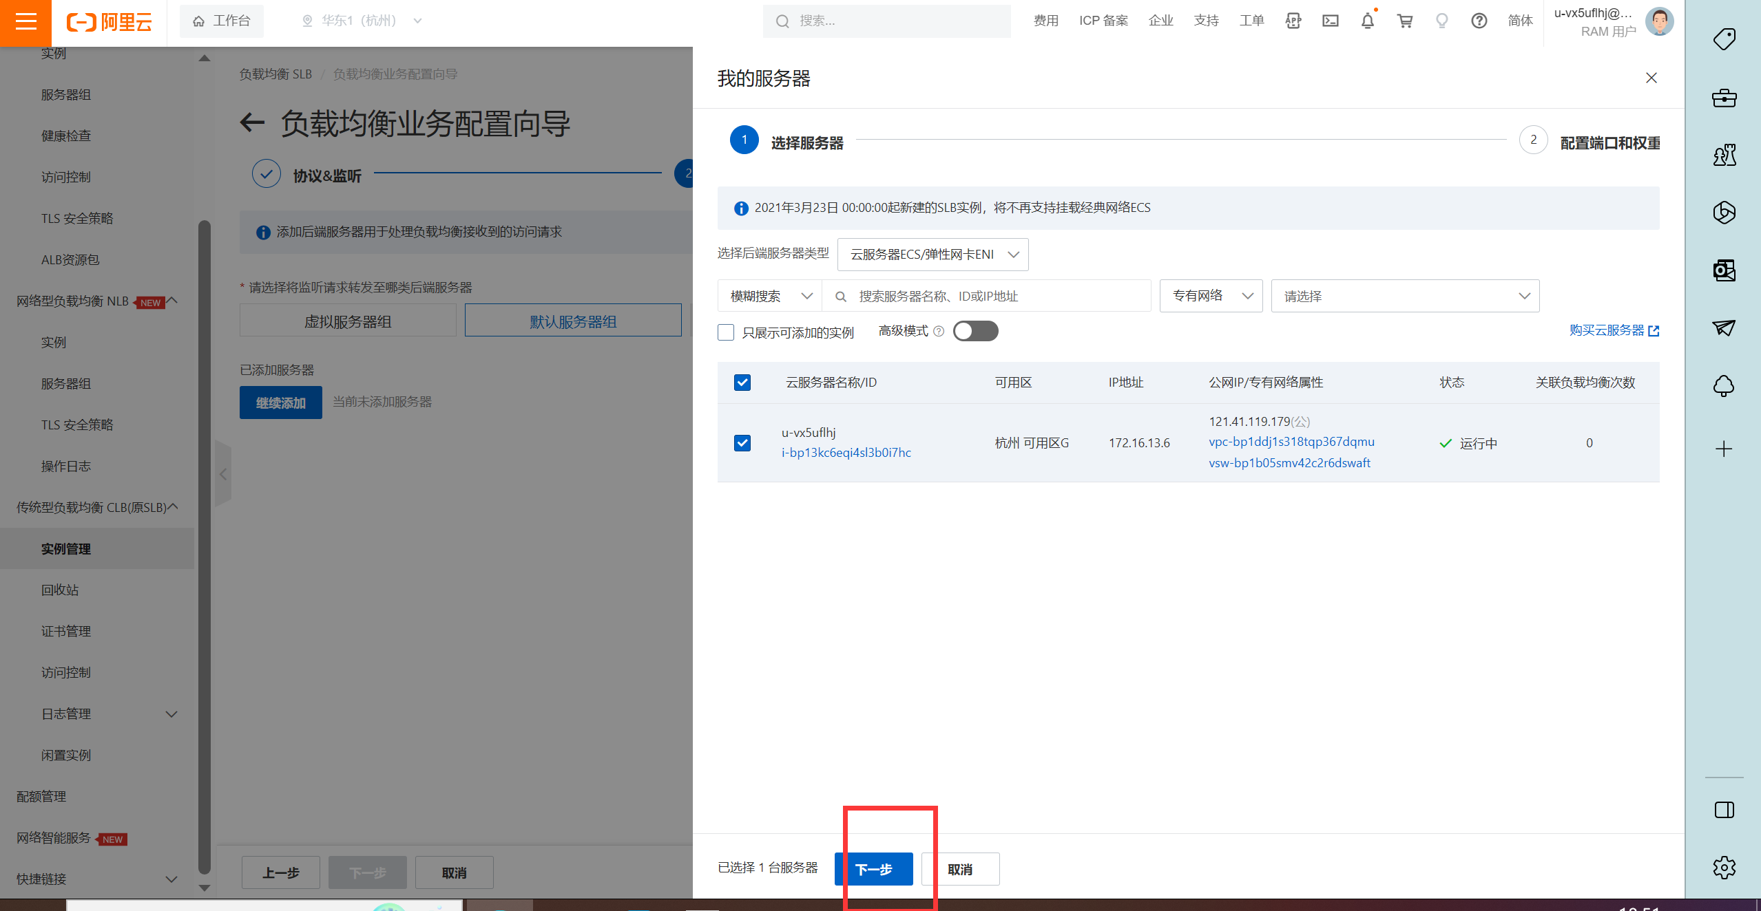Click the lightbulb tips icon
Viewport: 1761px width, 911px height.
coord(1442,21)
